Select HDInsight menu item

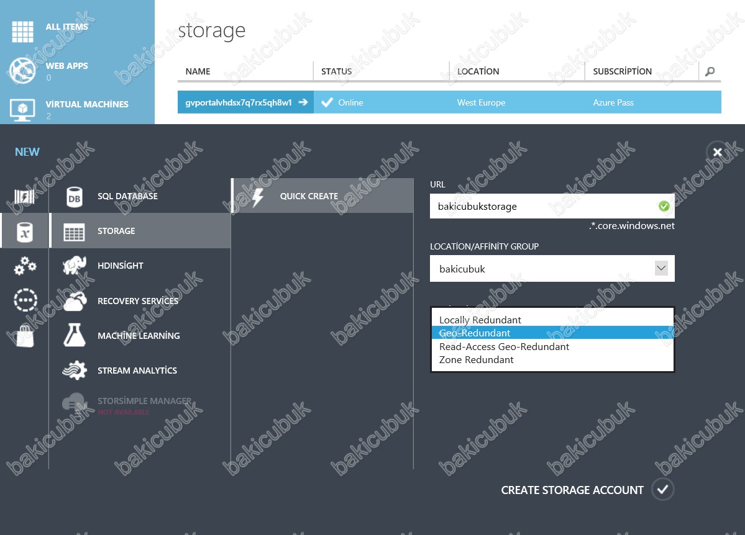pos(140,266)
